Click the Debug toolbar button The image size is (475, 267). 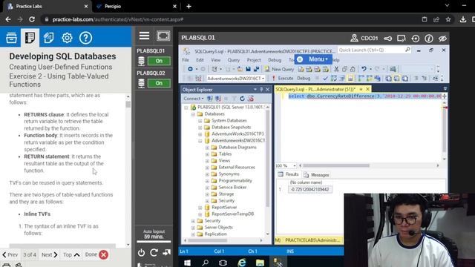304,79
